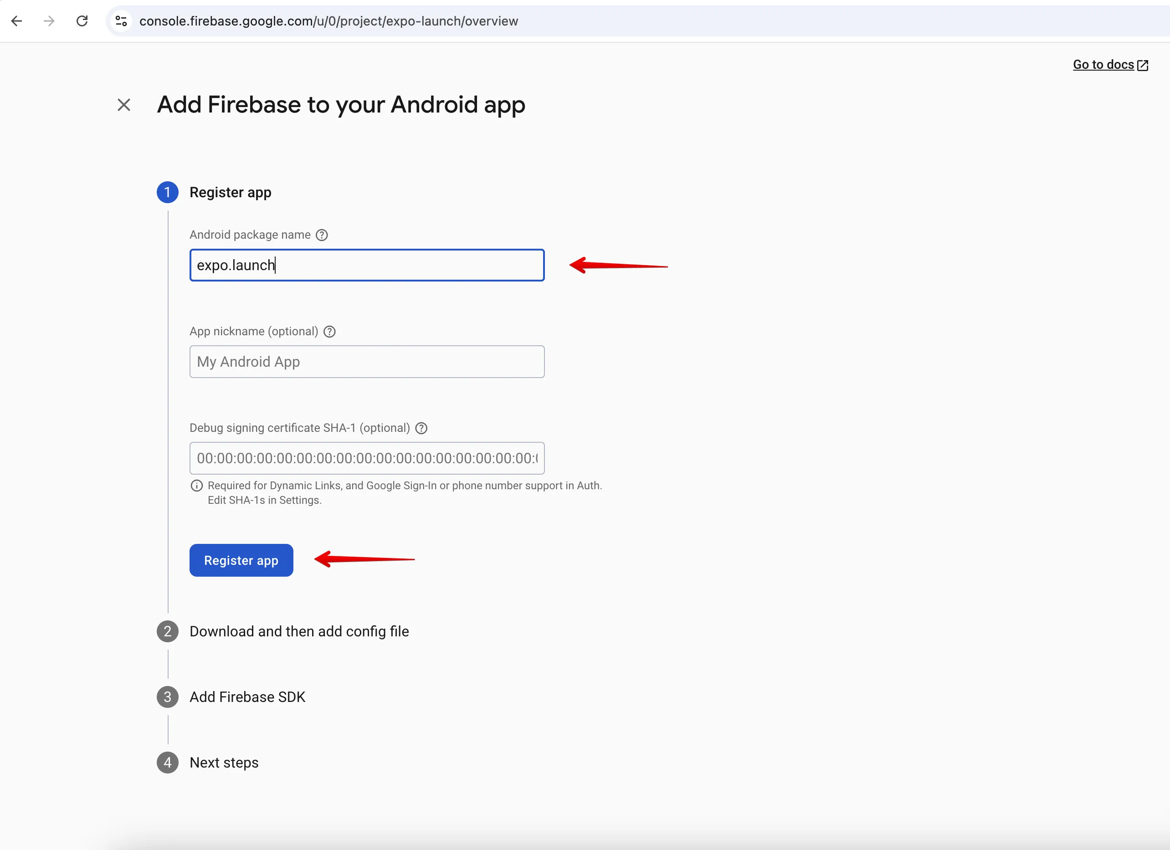Expand step 4 Next steps
The height and width of the screenshot is (850, 1170).
pyautogui.click(x=224, y=763)
